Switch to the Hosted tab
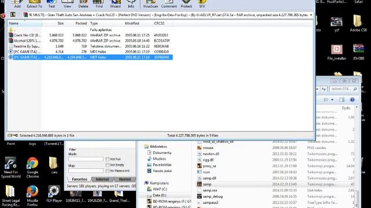This screenshot has width=371, height=208. pos(125,179)
